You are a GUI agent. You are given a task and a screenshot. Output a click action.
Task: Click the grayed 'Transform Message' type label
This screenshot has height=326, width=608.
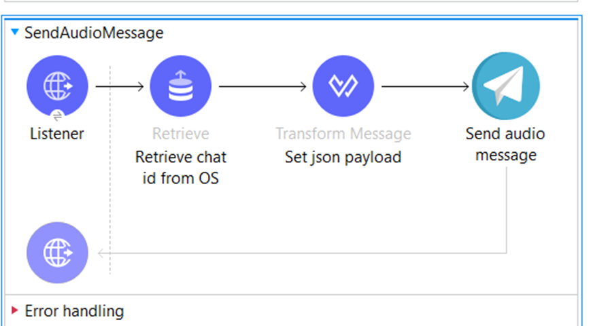pyautogui.click(x=343, y=134)
